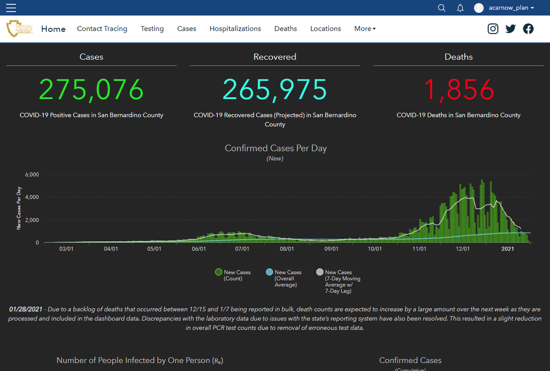Click the 03/01 date label on chart axis
The image size is (550, 371).
[x=66, y=249]
